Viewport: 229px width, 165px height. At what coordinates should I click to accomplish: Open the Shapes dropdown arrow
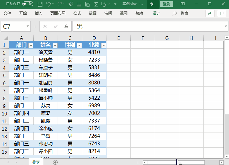click(109, 4)
